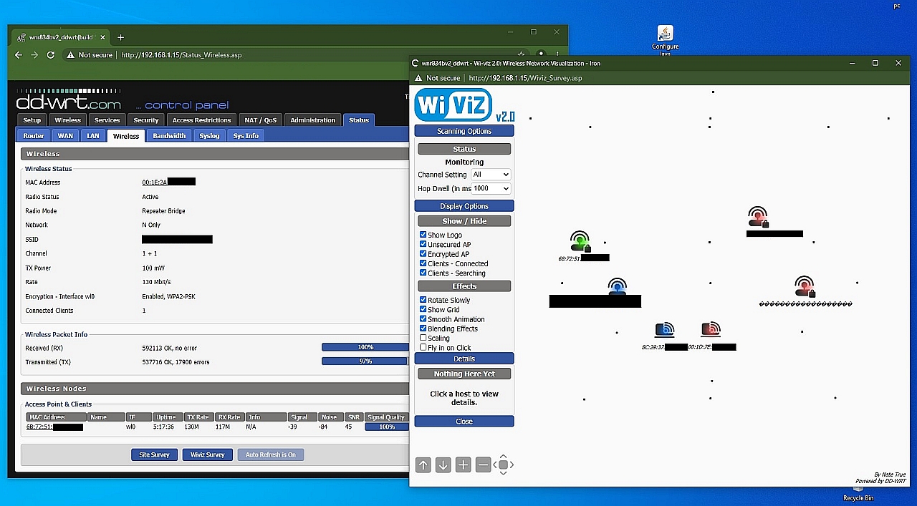
Task: Open Hop Dwell dropdown
Action: point(491,188)
